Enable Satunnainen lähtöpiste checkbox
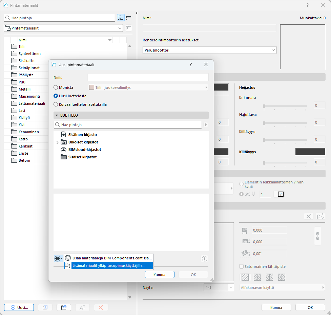Screen dimensions: 331x315 242,267
